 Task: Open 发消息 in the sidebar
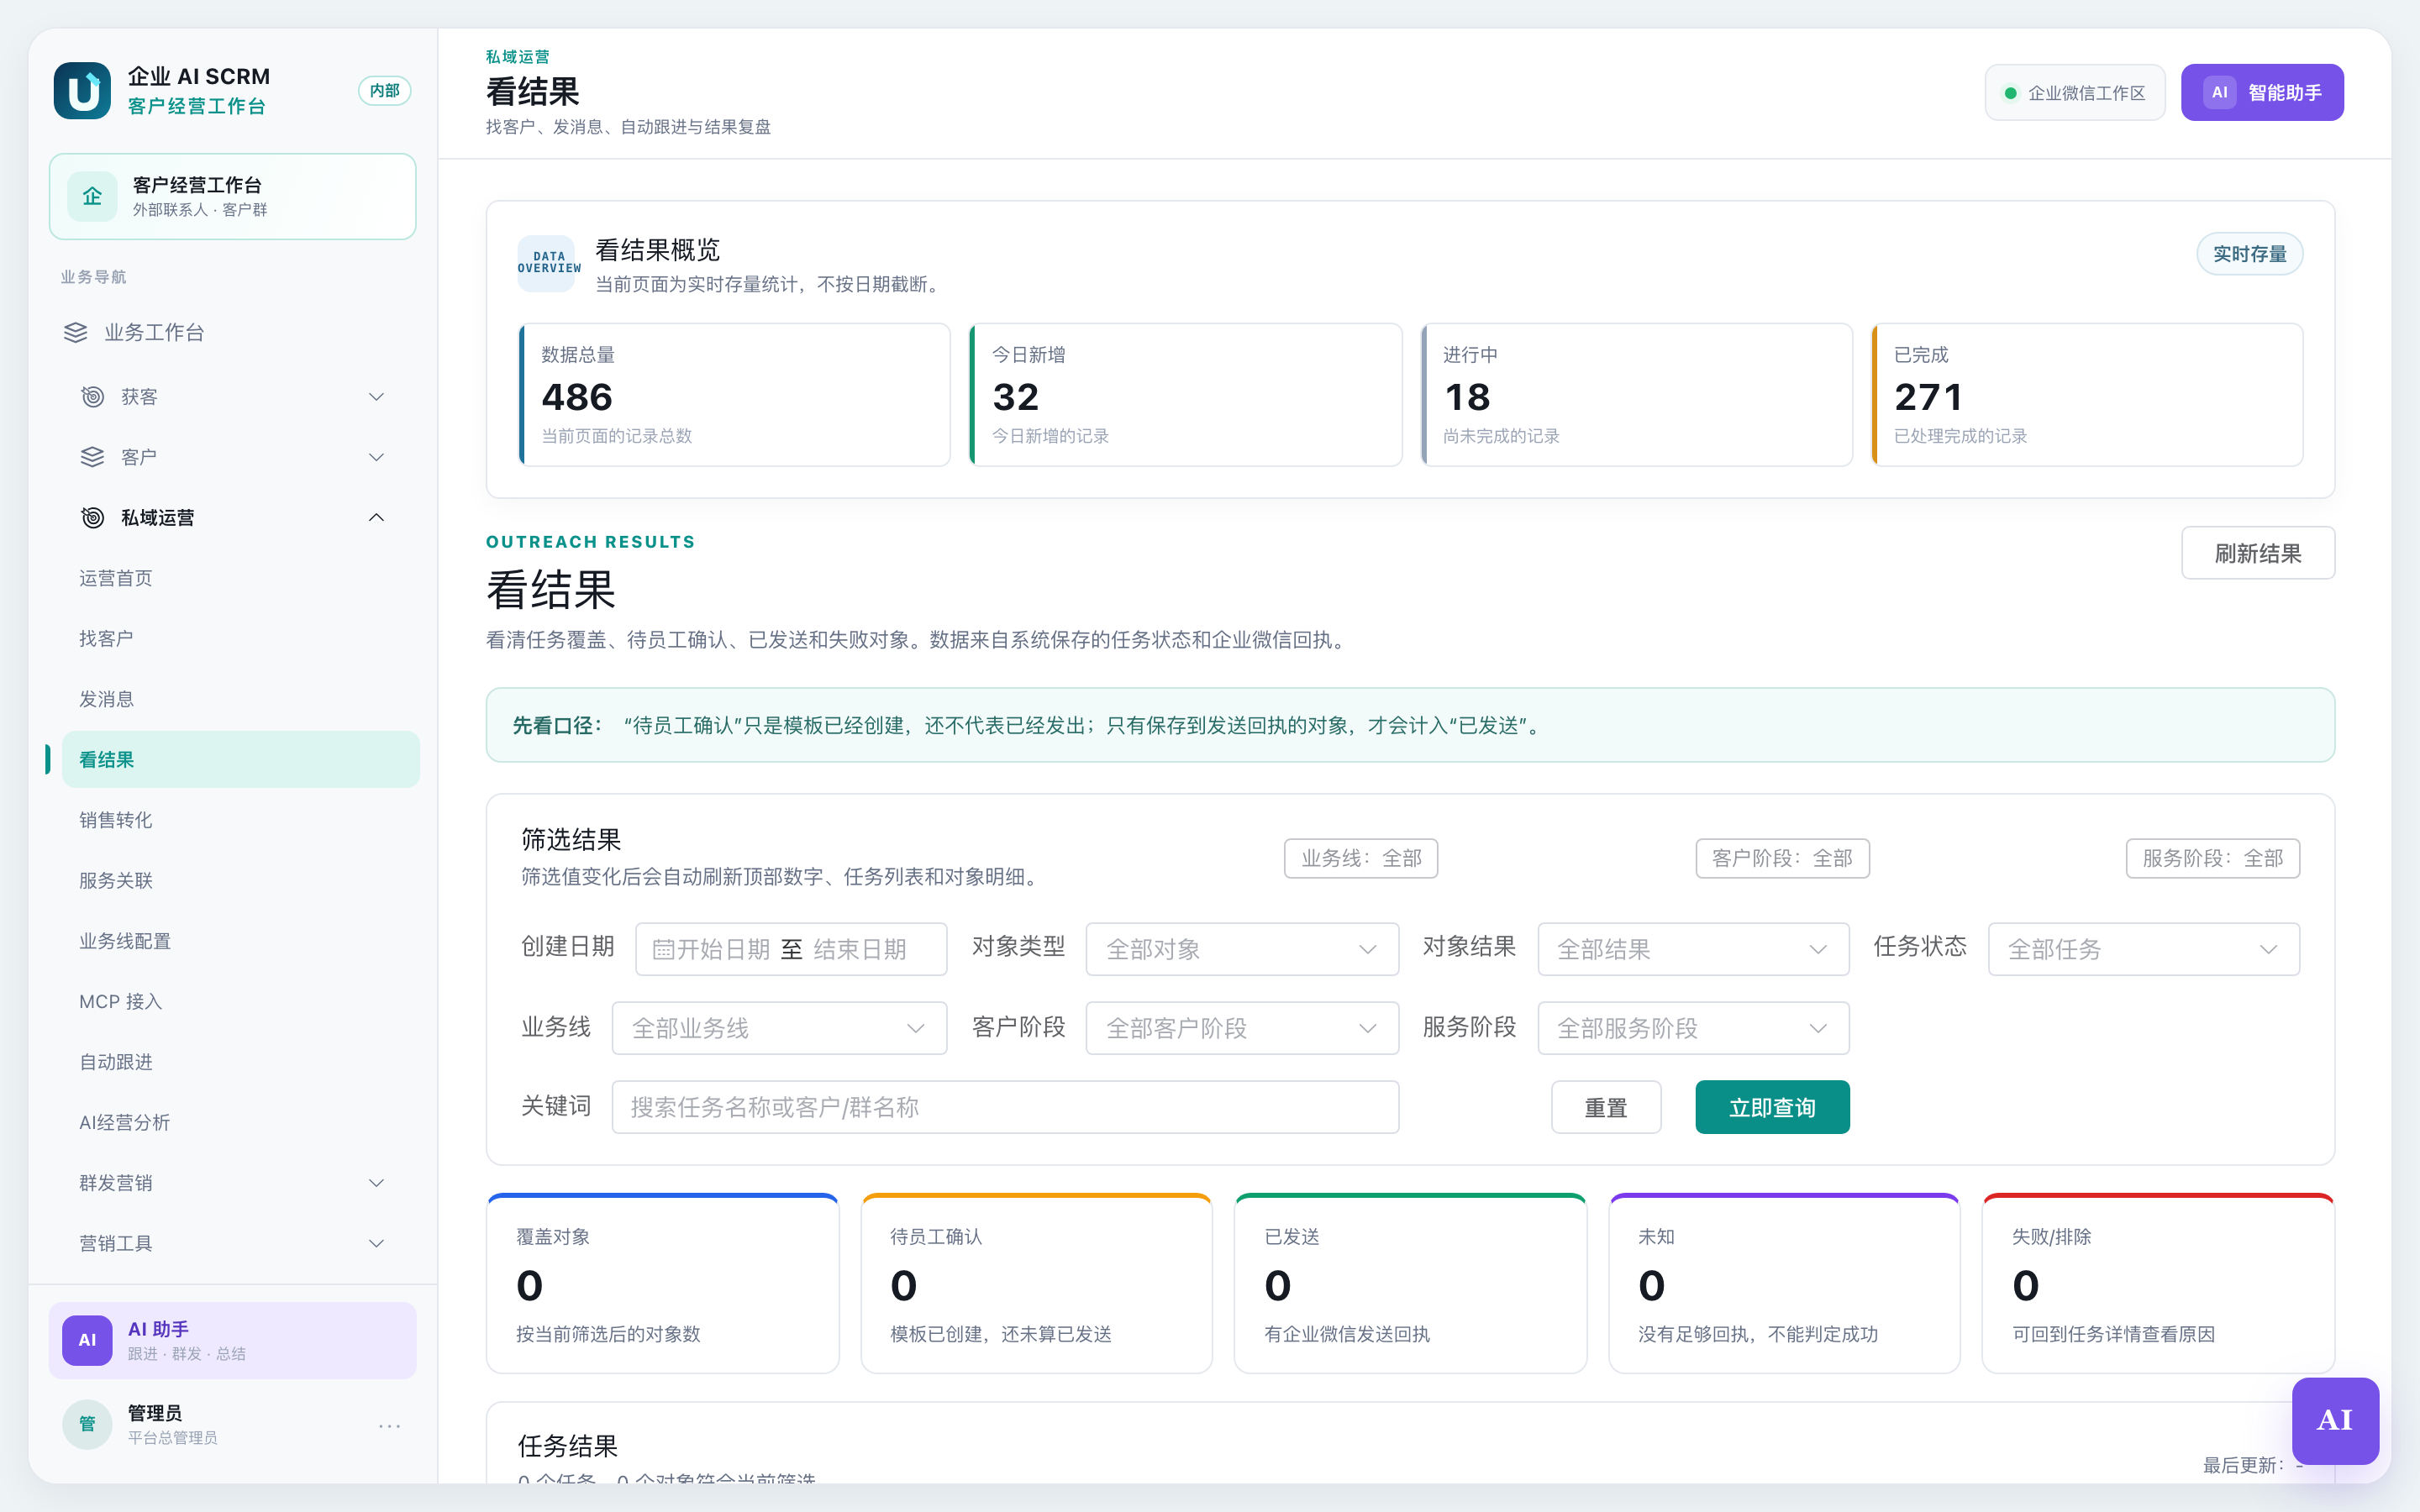240,699
